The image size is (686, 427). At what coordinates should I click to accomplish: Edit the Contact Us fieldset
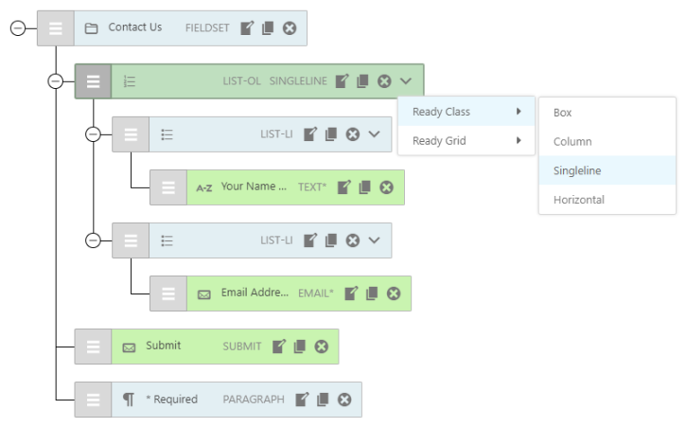tap(247, 28)
